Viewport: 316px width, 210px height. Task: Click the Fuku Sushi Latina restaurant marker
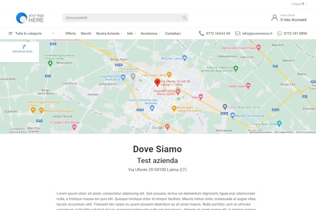(x=169, y=75)
